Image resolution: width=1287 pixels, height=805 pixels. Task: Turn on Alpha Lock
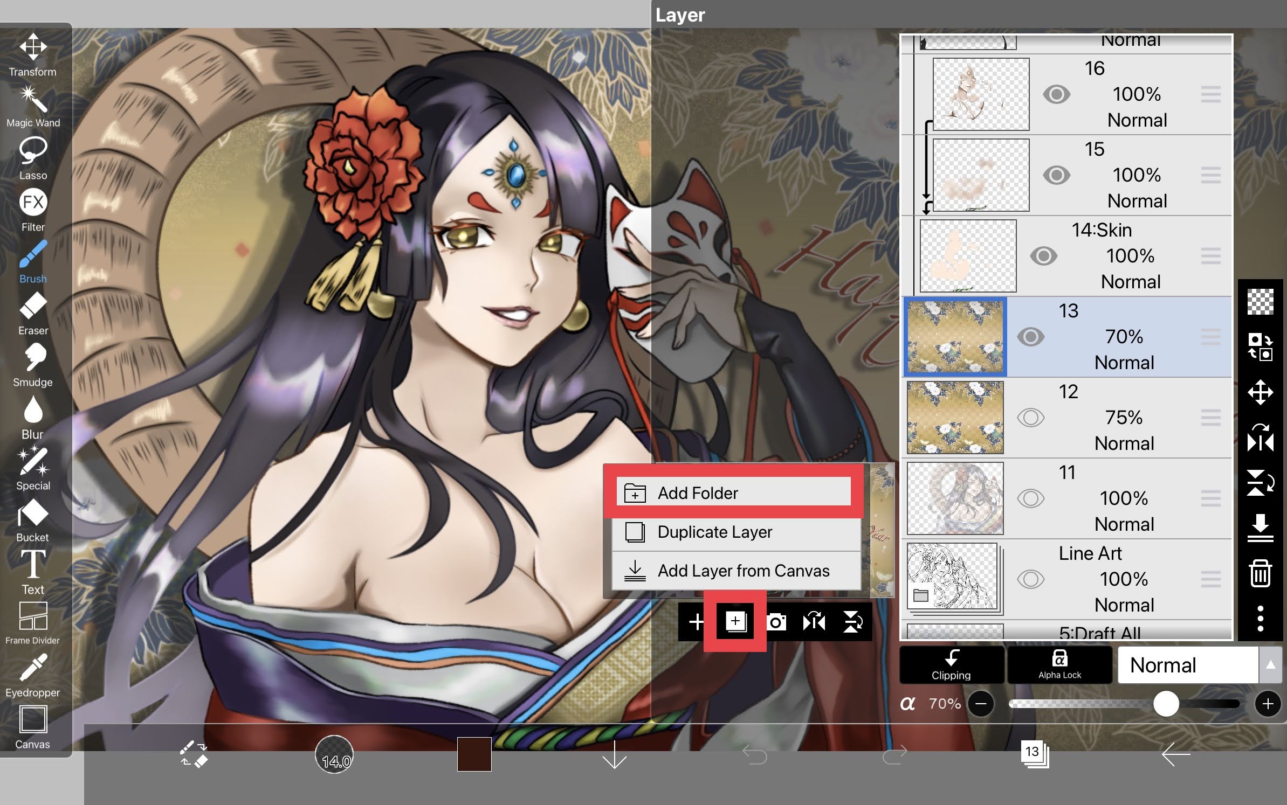click(1060, 664)
